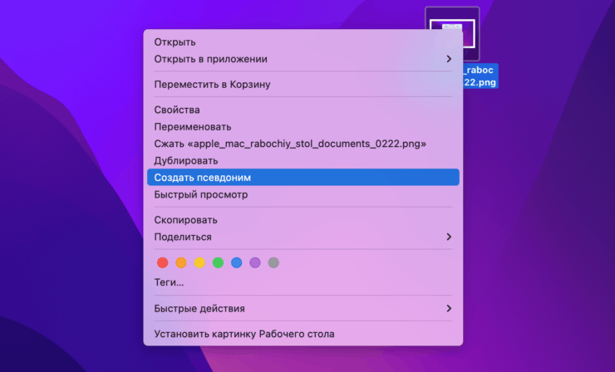
Task: Select Переместить в Корзину
Action: [x=303, y=84]
